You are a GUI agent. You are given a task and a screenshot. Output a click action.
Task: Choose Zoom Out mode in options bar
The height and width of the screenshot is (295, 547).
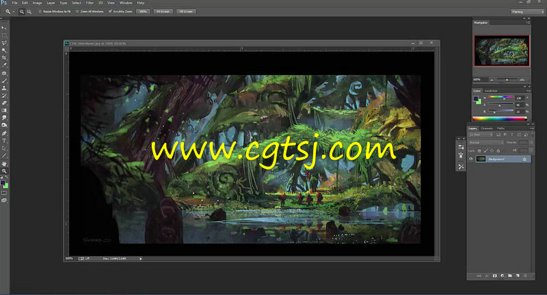coord(29,12)
